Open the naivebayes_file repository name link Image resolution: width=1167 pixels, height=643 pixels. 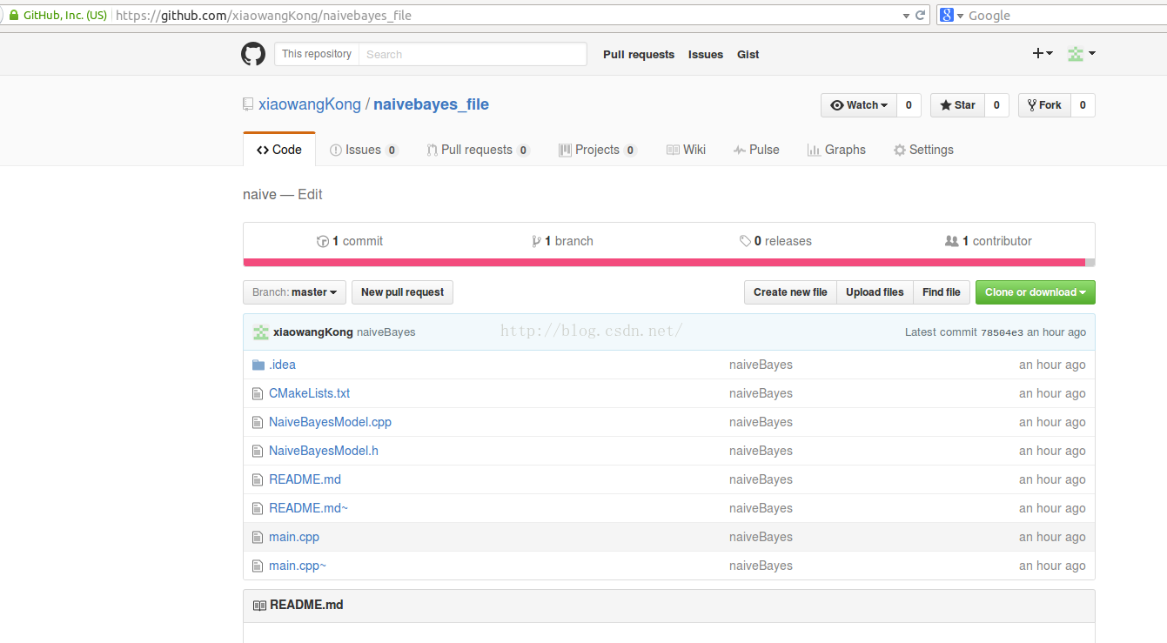tap(431, 104)
